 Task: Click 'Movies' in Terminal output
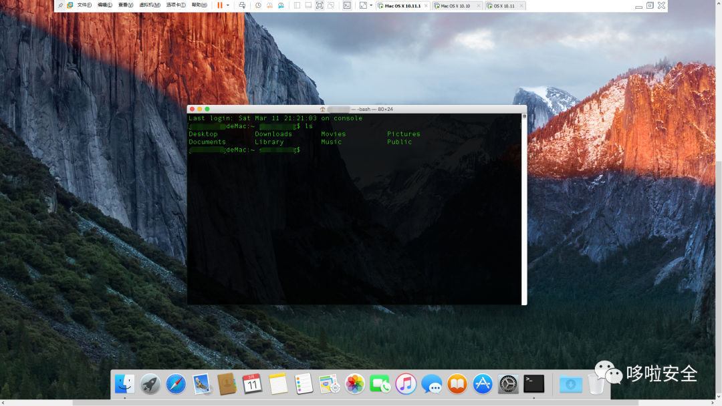(x=334, y=134)
